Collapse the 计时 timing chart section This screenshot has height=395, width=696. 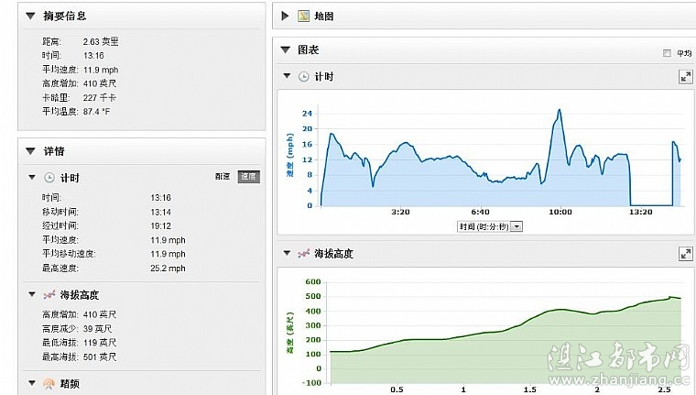(x=287, y=76)
